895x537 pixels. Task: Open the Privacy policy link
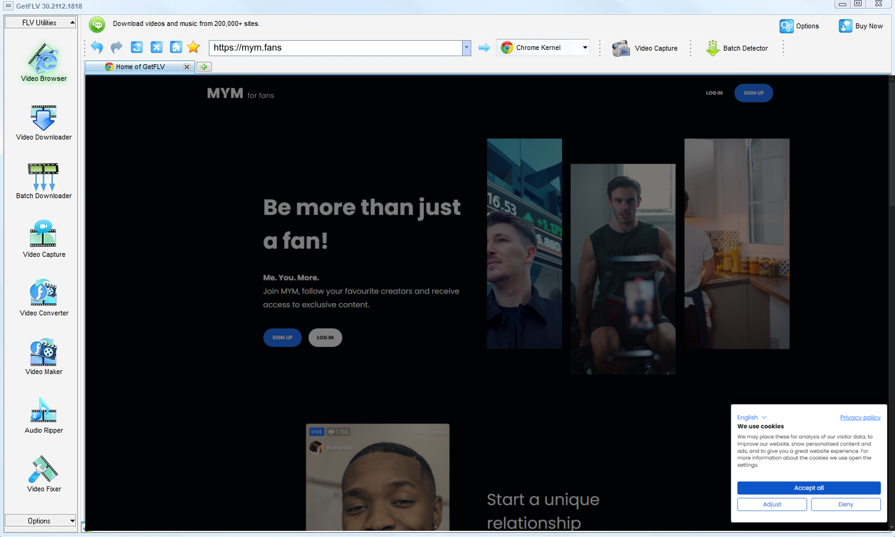[x=860, y=417]
